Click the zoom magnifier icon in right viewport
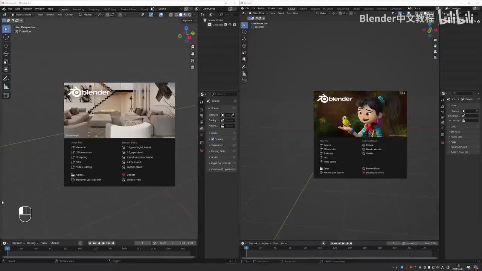This screenshot has width=482, height=271. pyautogui.click(x=435, y=40)
